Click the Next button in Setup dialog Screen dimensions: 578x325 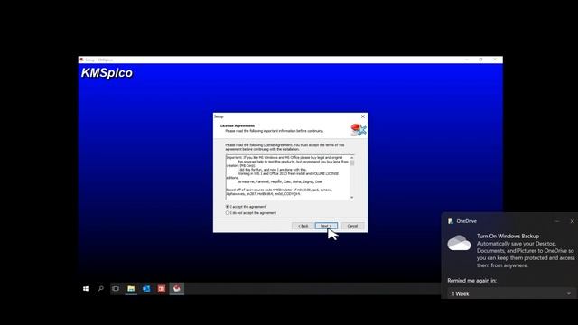point(326,226)
